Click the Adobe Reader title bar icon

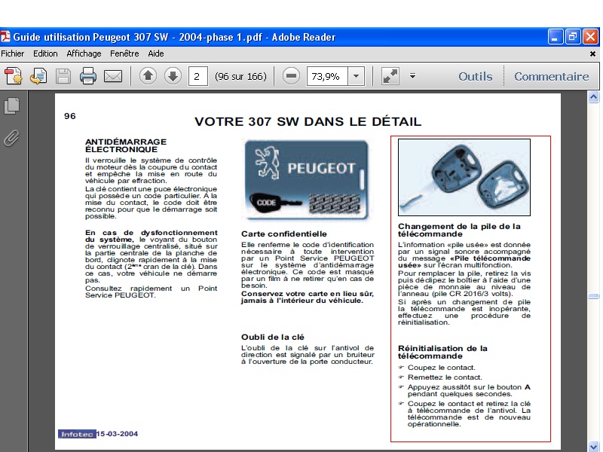5,37
